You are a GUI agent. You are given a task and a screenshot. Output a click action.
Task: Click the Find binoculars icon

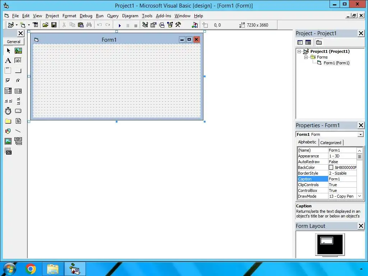pos(89,25)
